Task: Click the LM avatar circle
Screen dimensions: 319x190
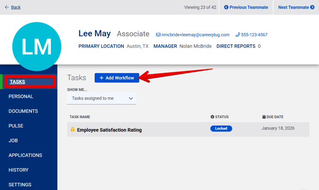Action: click(37, 47)
